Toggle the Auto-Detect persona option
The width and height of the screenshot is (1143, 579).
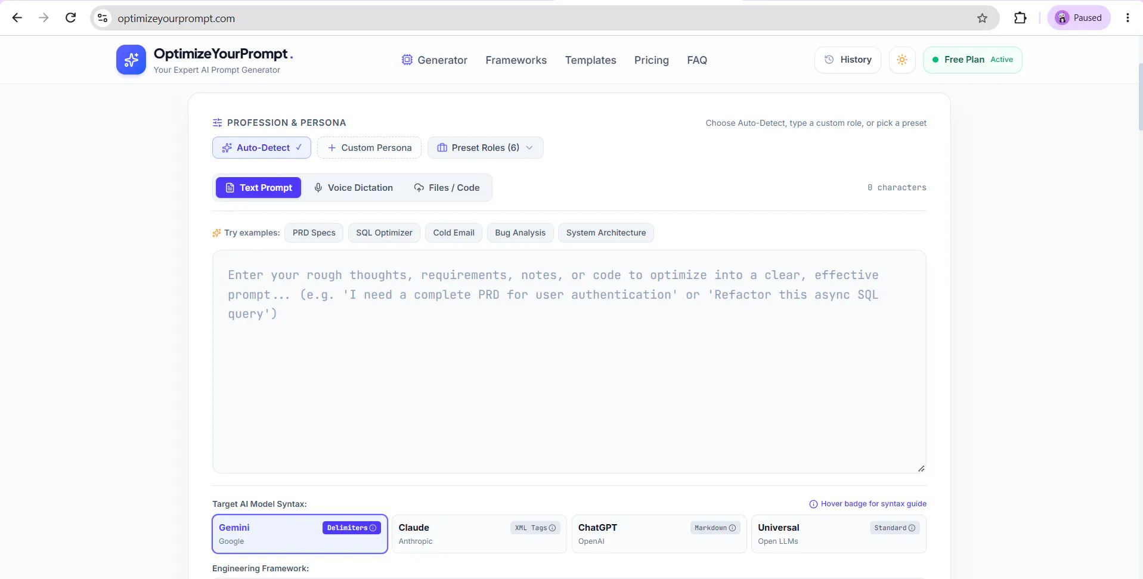coord(262,148)
